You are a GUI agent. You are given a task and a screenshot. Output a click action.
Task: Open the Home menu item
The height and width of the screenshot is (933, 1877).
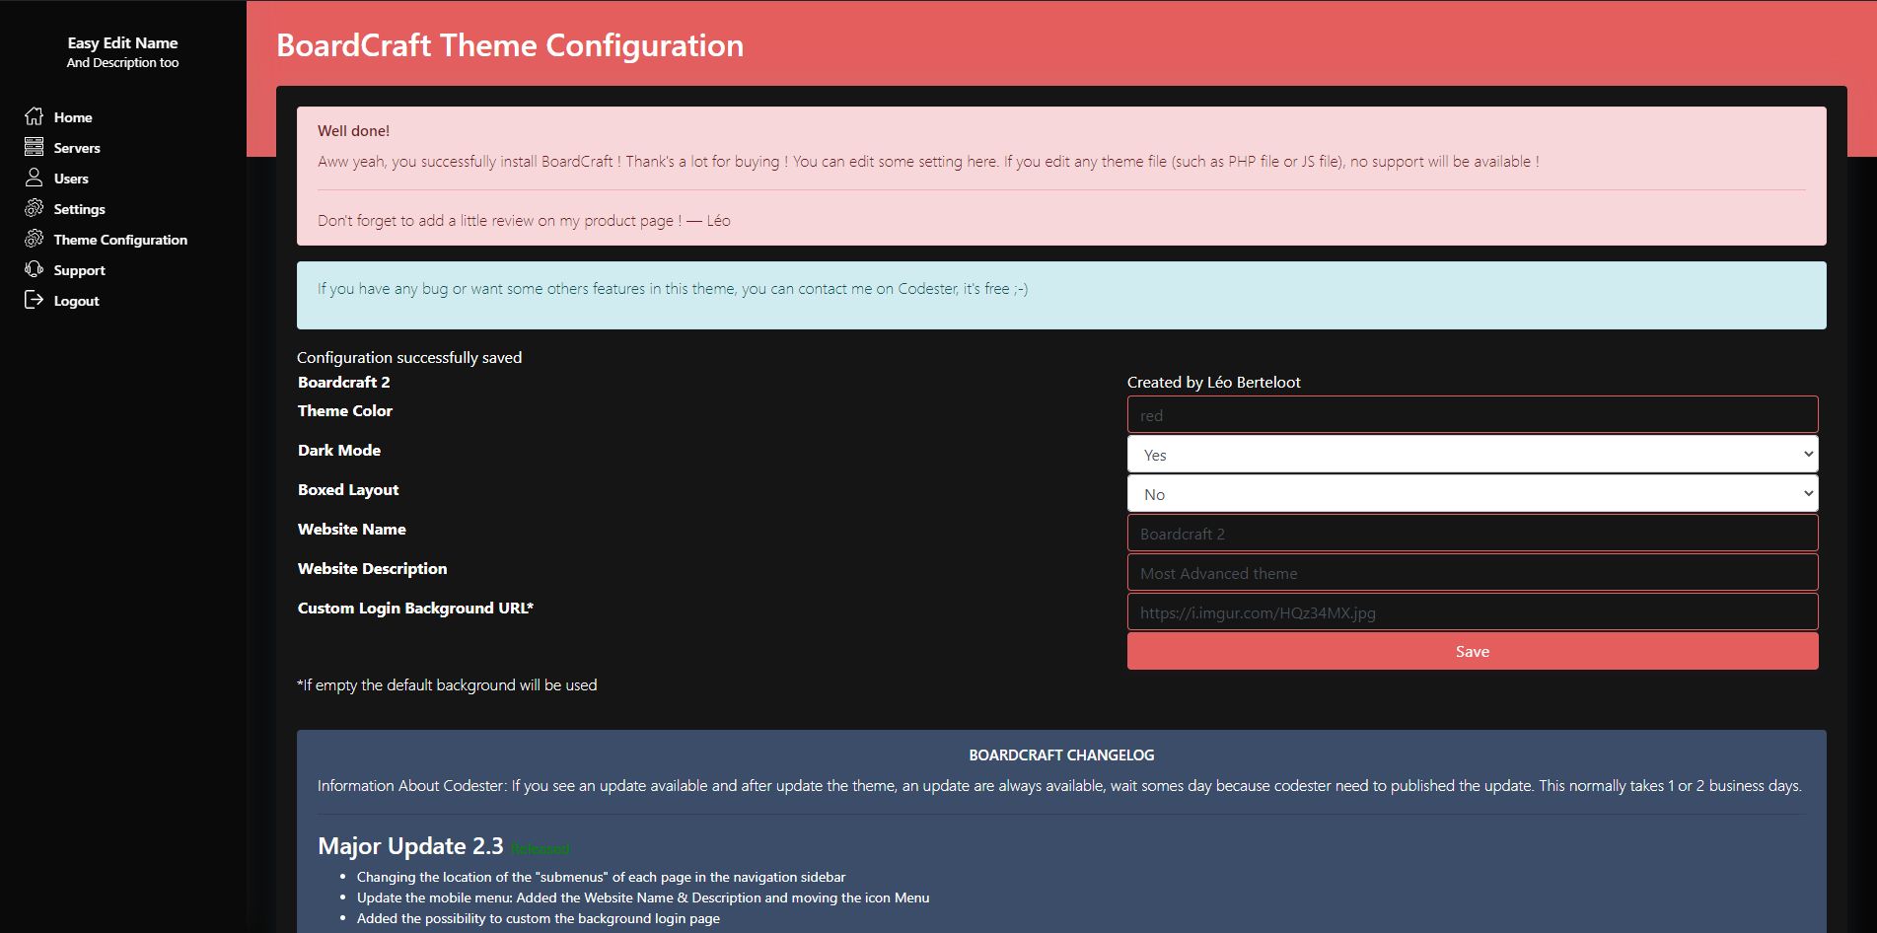pyautogui.click(x=73, y=117)
